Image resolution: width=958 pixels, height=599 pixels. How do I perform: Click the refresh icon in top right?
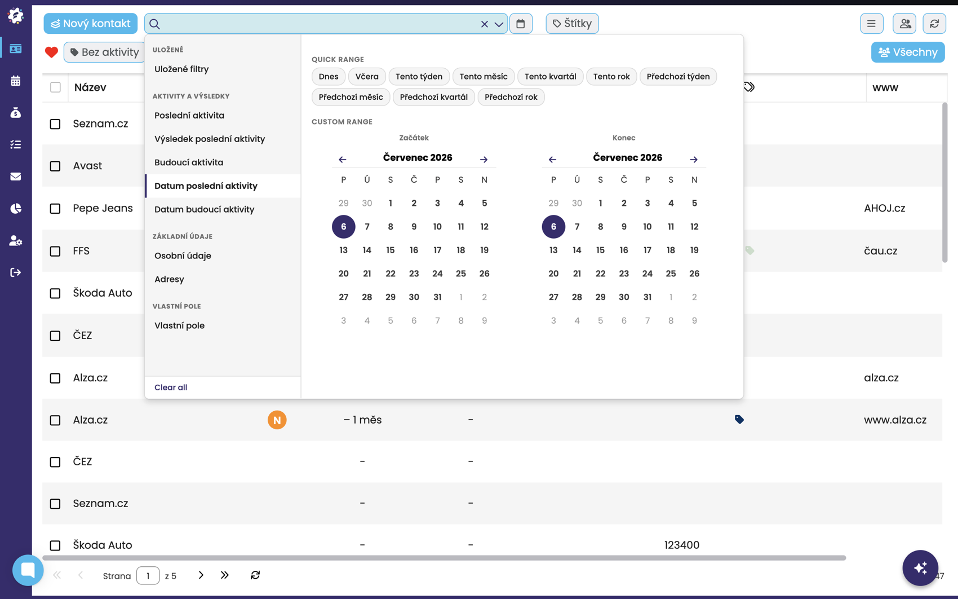(934, 24)
